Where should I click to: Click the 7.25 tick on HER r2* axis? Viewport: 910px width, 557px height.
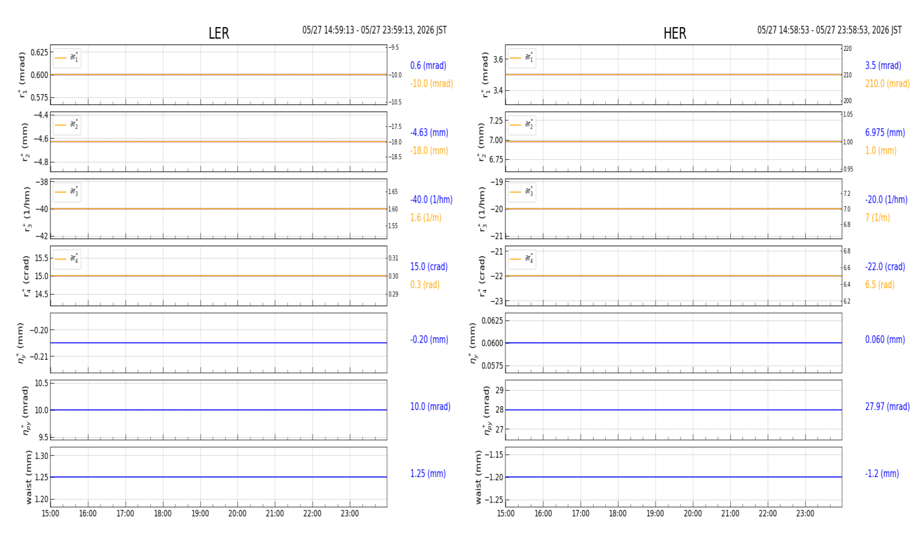click(494, 121)
